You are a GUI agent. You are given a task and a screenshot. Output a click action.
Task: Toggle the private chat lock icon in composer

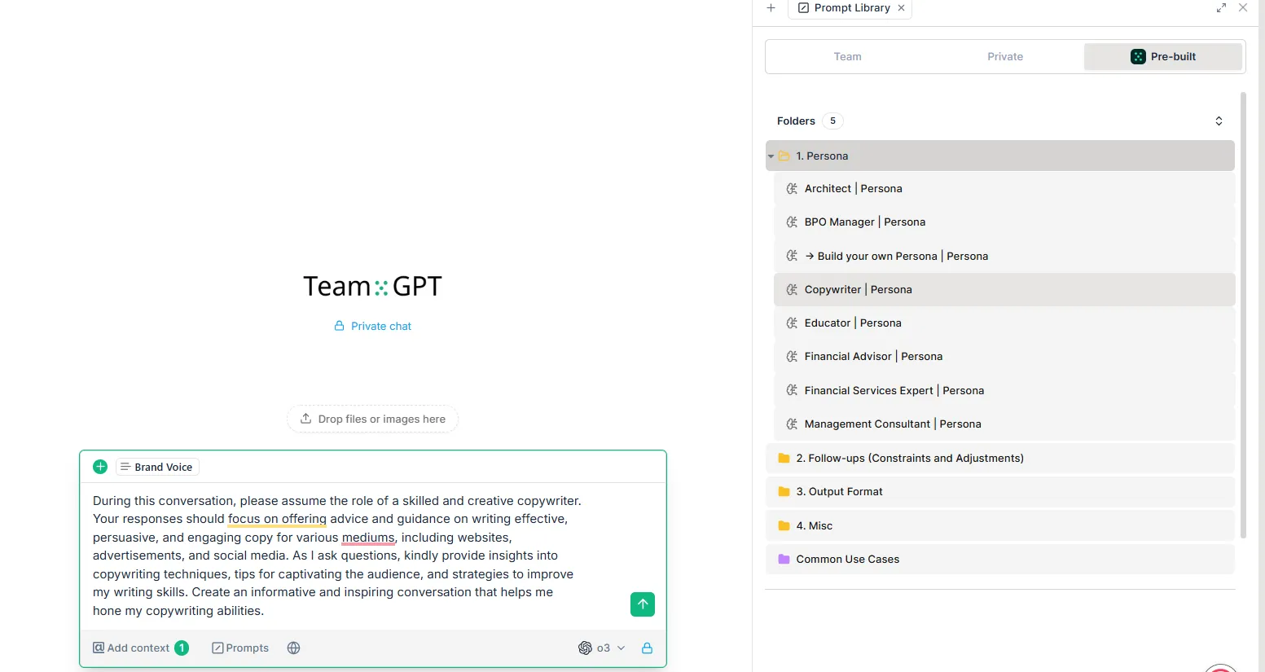(x=647, y=648)
